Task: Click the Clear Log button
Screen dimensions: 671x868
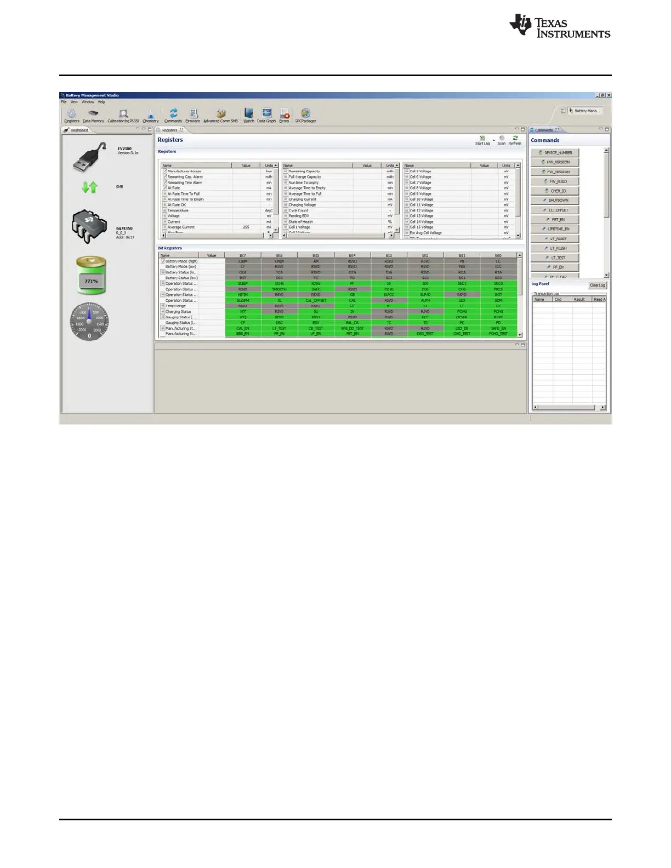Action: [x=598, y=285]
